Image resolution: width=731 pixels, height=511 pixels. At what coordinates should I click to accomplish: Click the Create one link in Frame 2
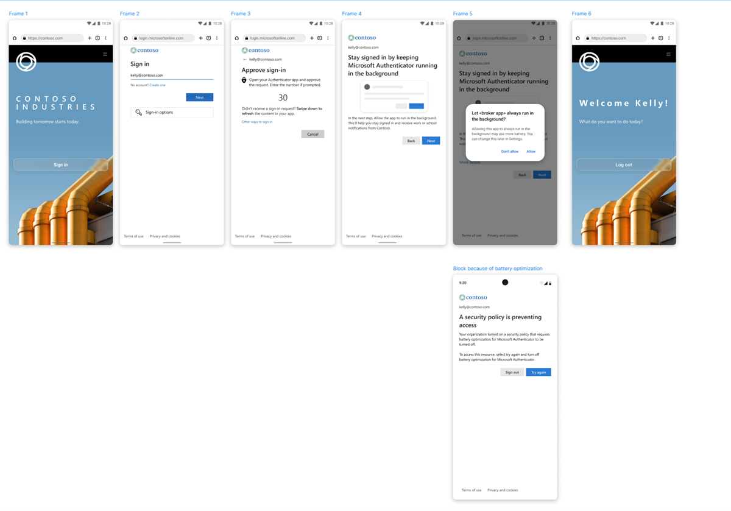[x=157, y=85]
